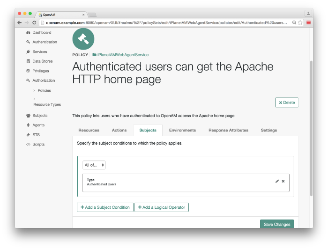The width and height of the screenshot is (328, 249).
Task: Open the Policies sidebar item
Action: (45, 90)
